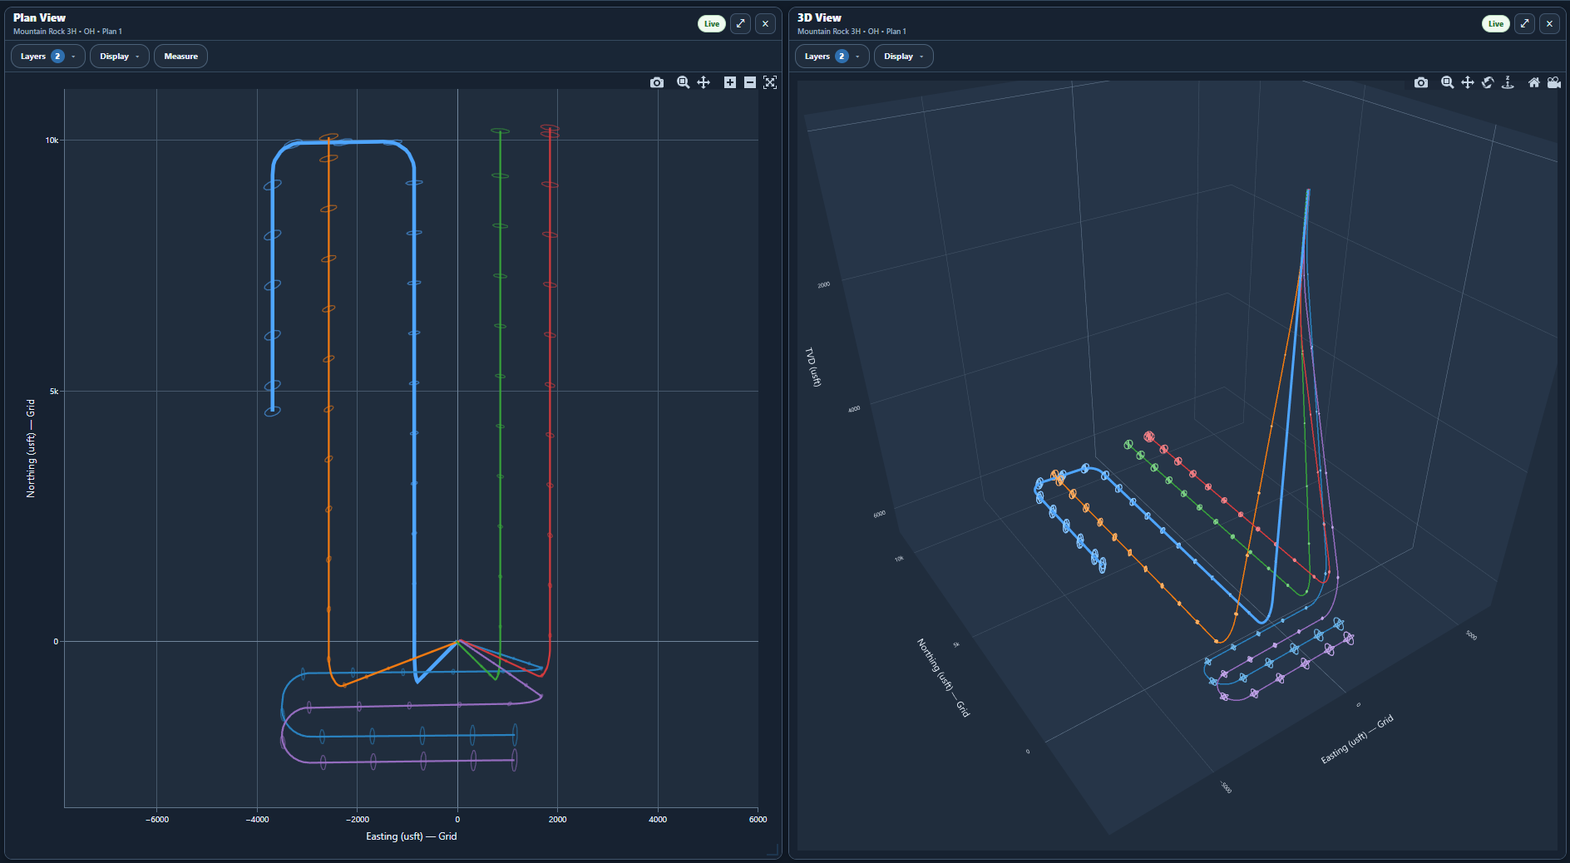The height and width of the screenshot is (863, 1570).
Task: Expand the 3D View panel to fullscreen
Action: pyautogui.click(x=1524, y=23)
